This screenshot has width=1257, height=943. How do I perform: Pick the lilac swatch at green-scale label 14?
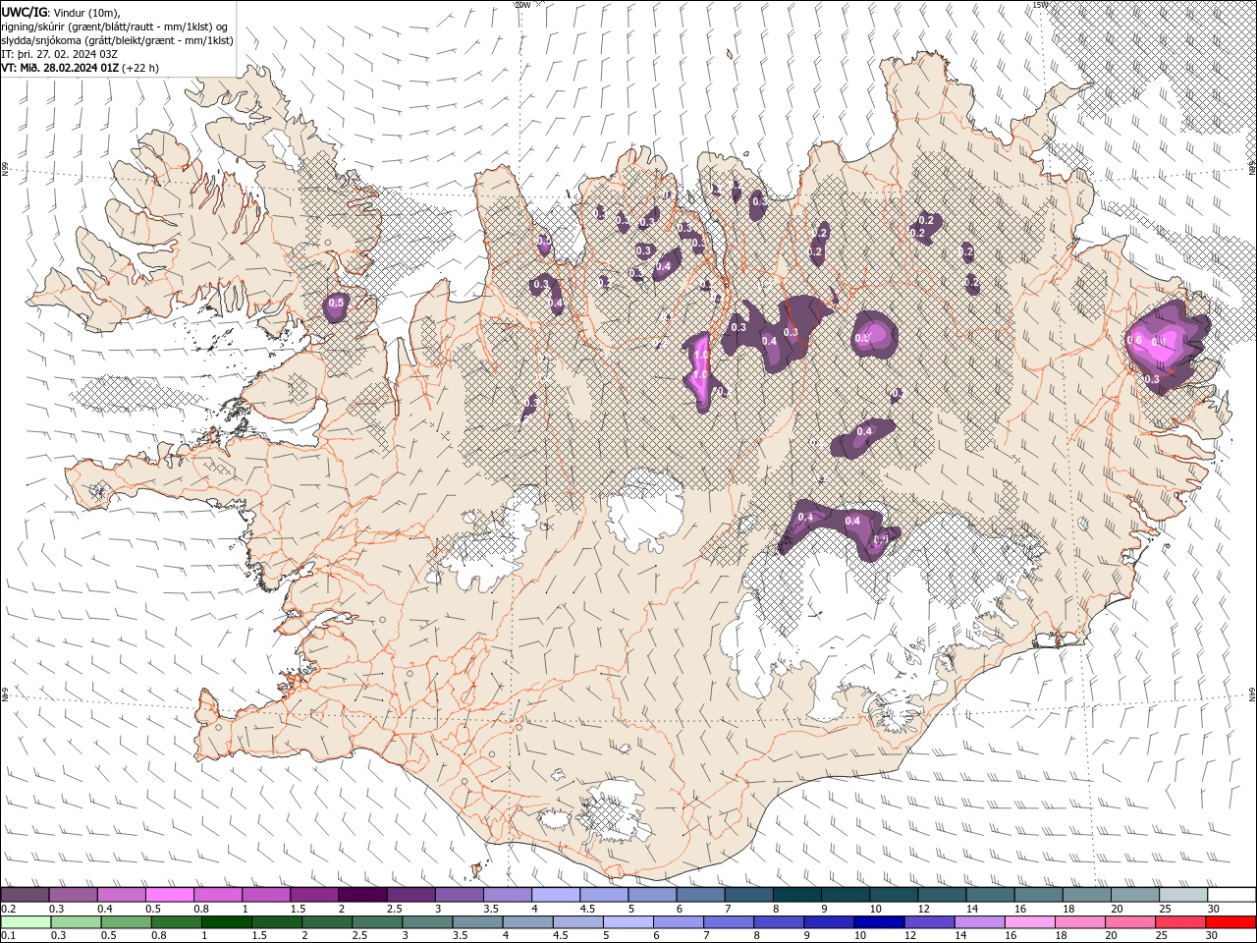[979, 922]
